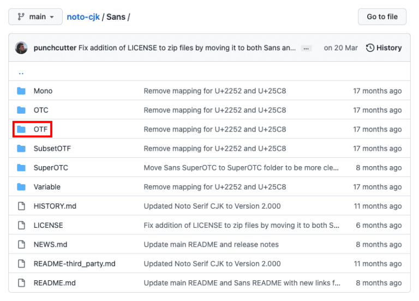Go up to parent directory (..)
Screen dimensions: 419x301
[21, 72]
